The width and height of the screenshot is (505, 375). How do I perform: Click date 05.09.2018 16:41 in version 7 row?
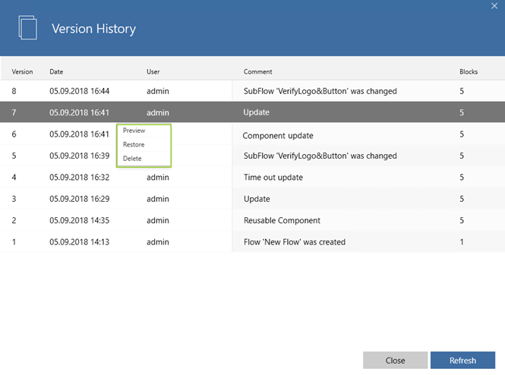click(79, 112)
